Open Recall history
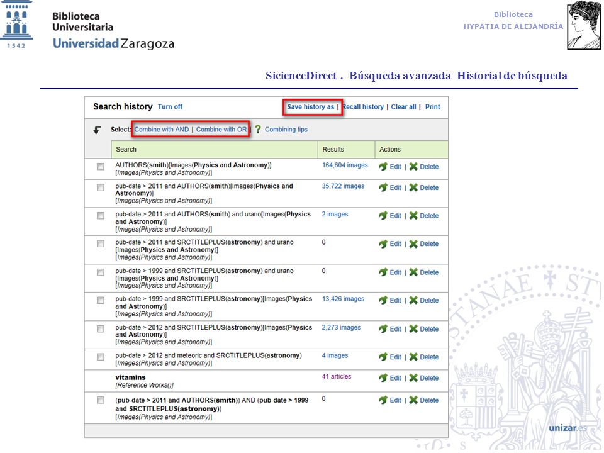604x453 pixels. pos(363,107)
